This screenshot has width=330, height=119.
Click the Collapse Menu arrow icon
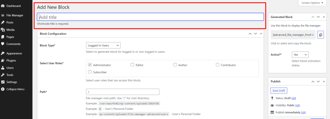click(x=3, y=89)
